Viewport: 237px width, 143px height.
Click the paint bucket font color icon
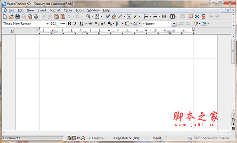click(x=110, y=23)
